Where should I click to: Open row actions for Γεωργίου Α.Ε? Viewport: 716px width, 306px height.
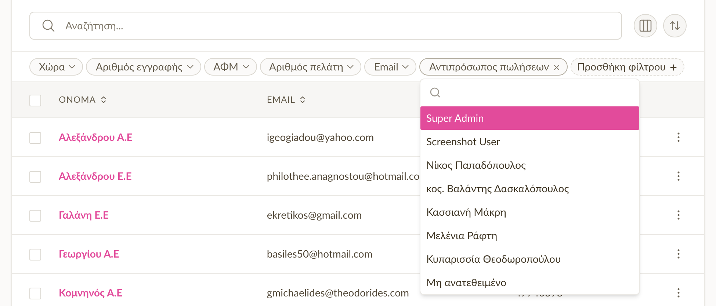pos(678,254)
